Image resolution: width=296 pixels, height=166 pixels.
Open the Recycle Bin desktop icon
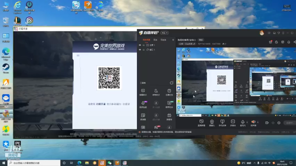pos(6,22)
